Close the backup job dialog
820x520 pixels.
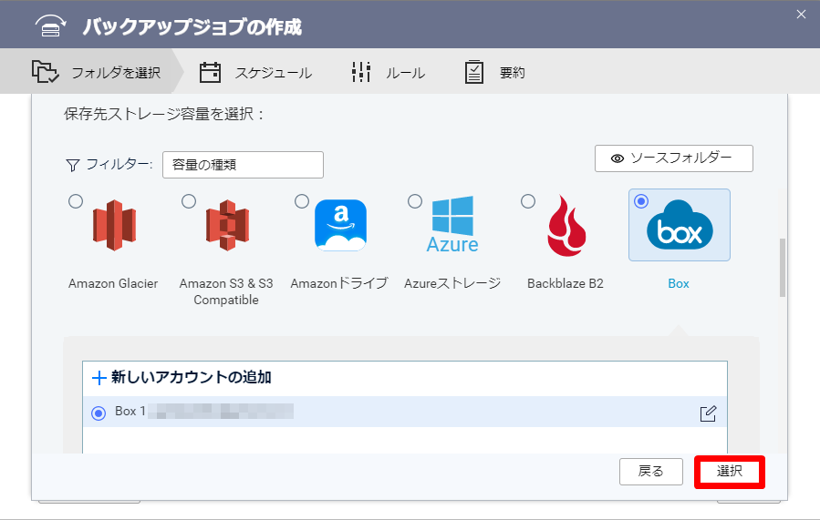[x=801, y=14]
